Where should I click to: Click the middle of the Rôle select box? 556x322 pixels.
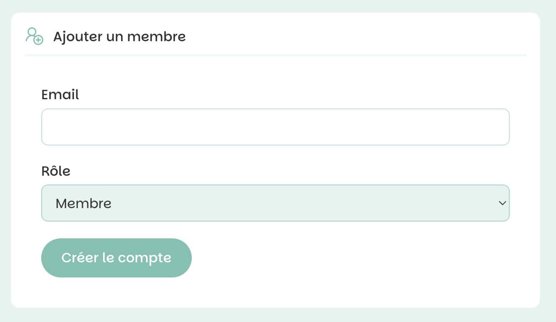[x=275, y=203]
